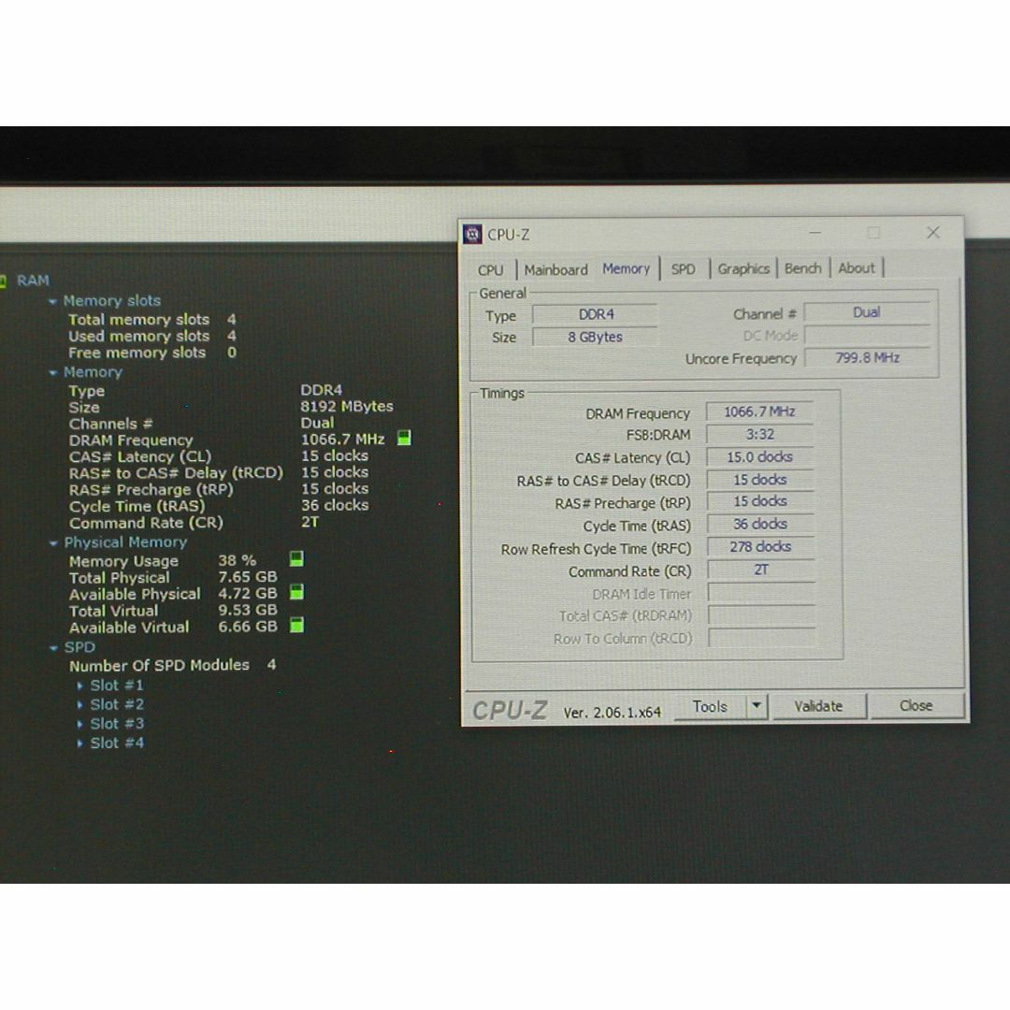Viewport: 1010px width, 1010px height.
Task: Switch to the Graphics tab in CPU-Z
Action: (743, 268)
